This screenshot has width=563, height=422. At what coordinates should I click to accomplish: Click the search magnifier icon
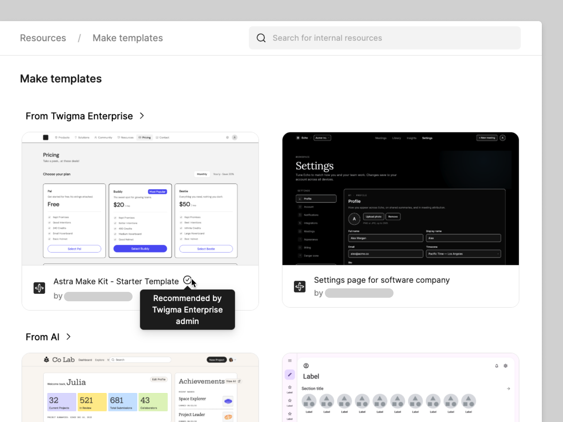tap(261, 38)
